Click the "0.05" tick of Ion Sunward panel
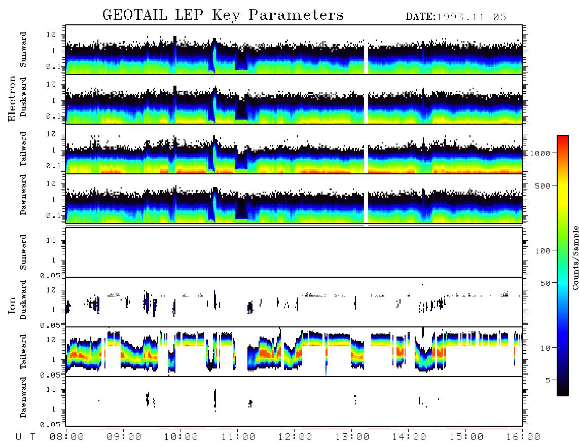Viewport: 579px width, 446px height. point(50,275)
